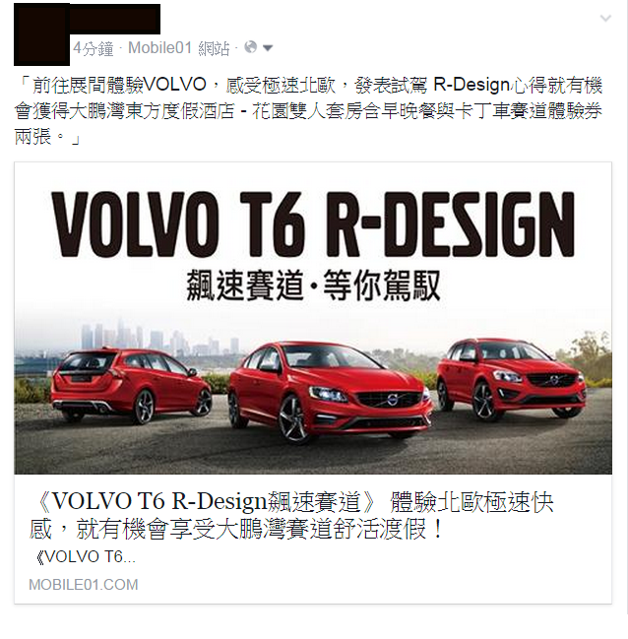Click the globe public privacy icon
This screenshot has height=639, width=628.
(251, 47)
